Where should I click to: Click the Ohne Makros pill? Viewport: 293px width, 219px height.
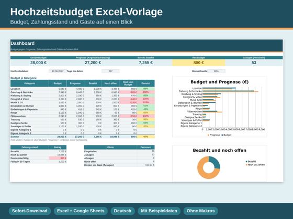tap(201, 211)
